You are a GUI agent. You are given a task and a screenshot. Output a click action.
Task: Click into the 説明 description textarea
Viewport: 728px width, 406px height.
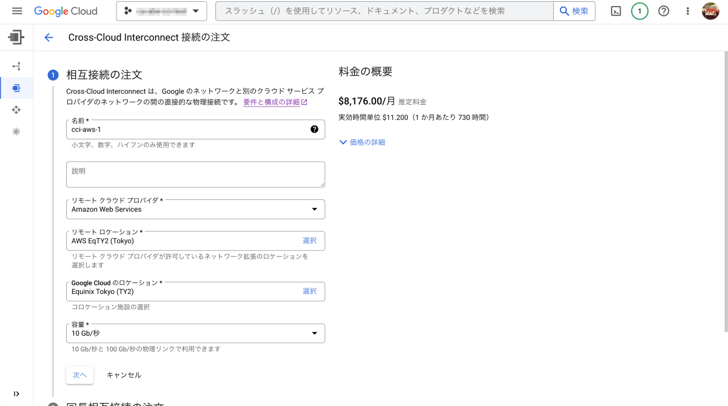pyautogui.click(x=195, y=175)
